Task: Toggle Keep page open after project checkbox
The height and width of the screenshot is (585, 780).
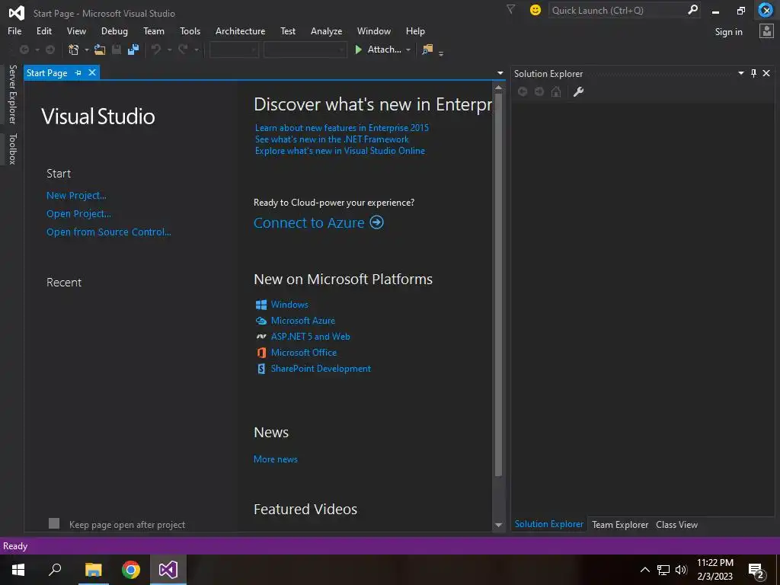Action: [54, 523]
